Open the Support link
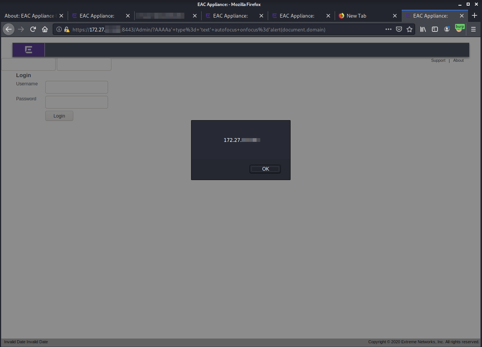This screenshot has width=482, height=347. pyautogui.click(x=438, y=60)
